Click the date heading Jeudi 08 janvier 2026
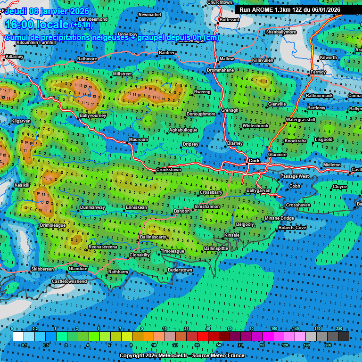Image resolution: width=362 pixels, height=362 pixels. [47, 11]
